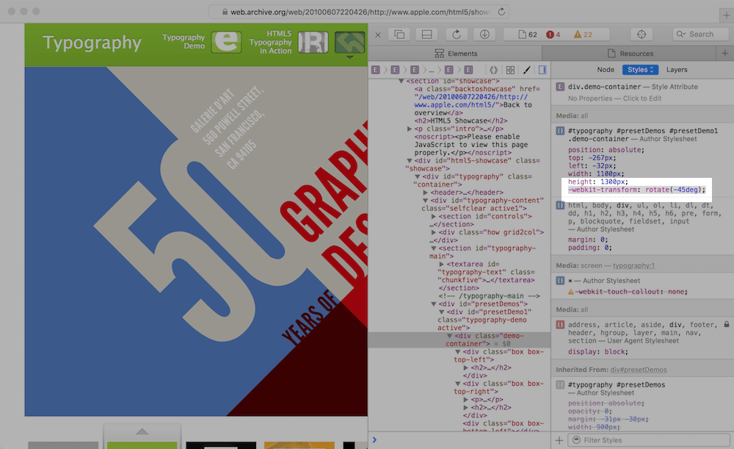The width and height of the screenshot is (734, 449).
Task: Expand the collapsed breadcrumb ellipsis
Action: point(431,71)
